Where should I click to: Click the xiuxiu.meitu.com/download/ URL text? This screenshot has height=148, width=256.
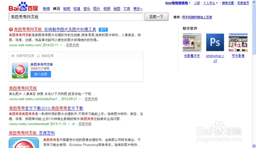tap(29, 124)
